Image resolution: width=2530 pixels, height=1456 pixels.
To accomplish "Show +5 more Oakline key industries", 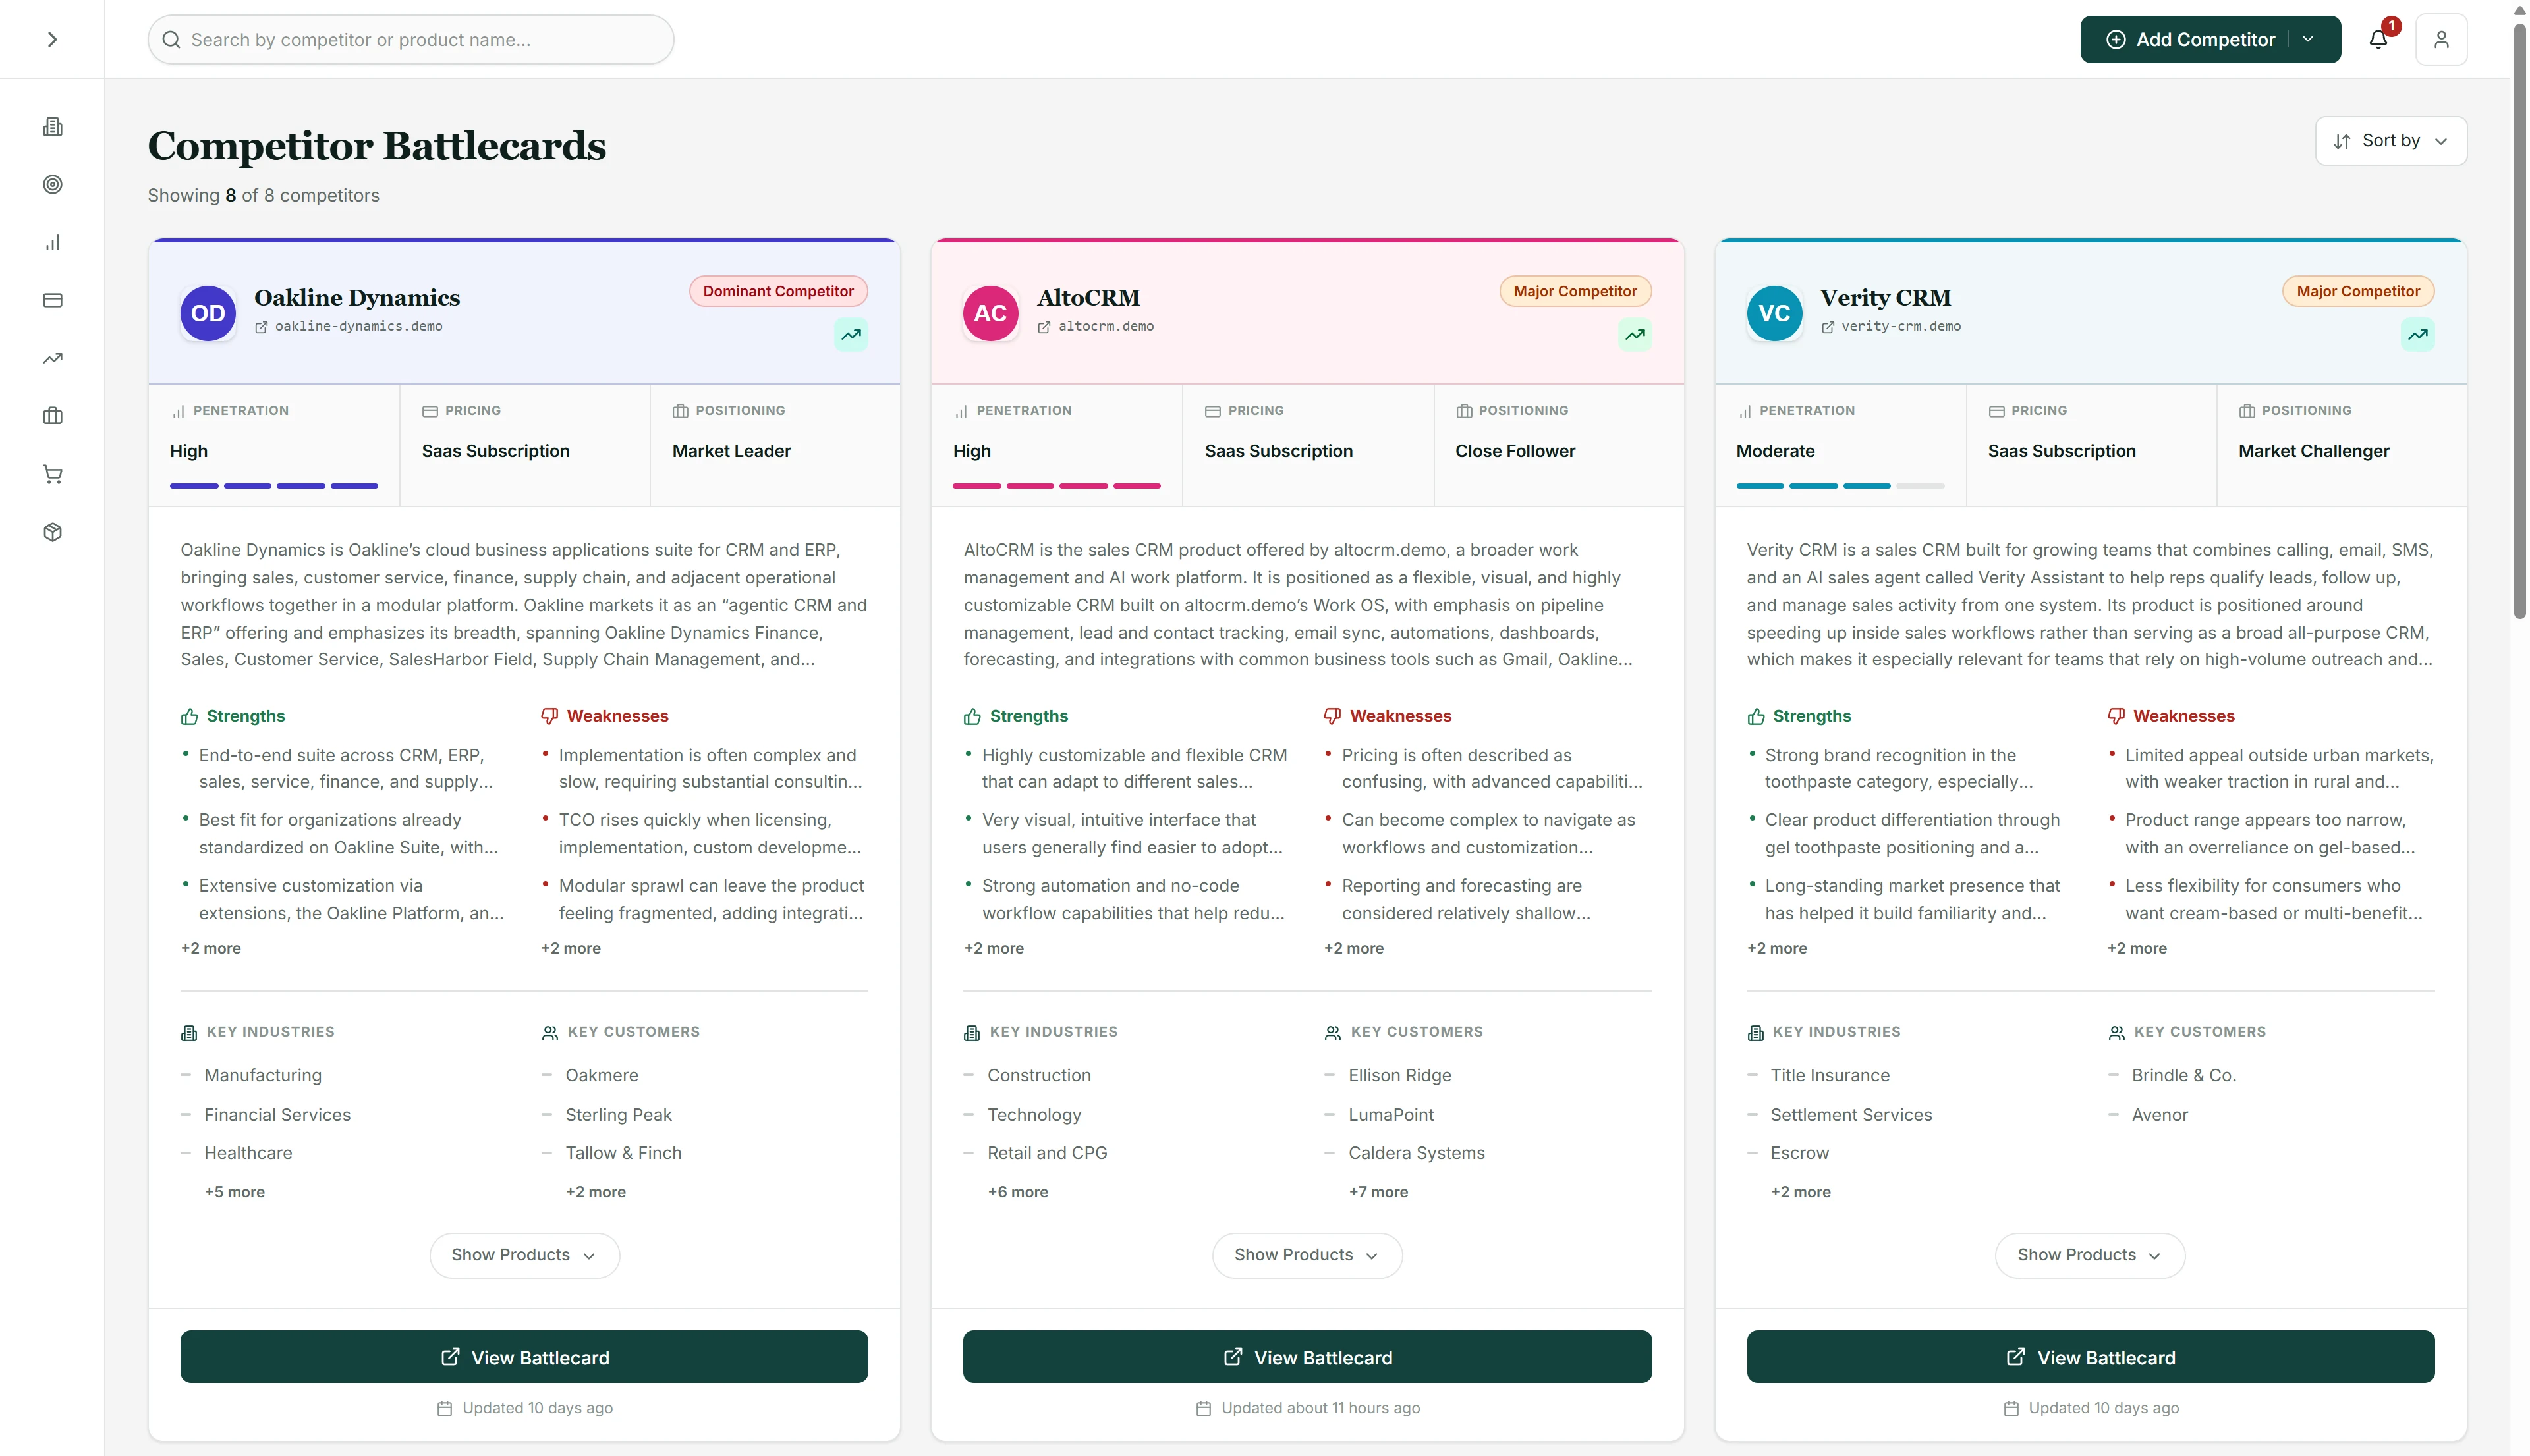I will pyautogui.click(x=234, y=1191).
